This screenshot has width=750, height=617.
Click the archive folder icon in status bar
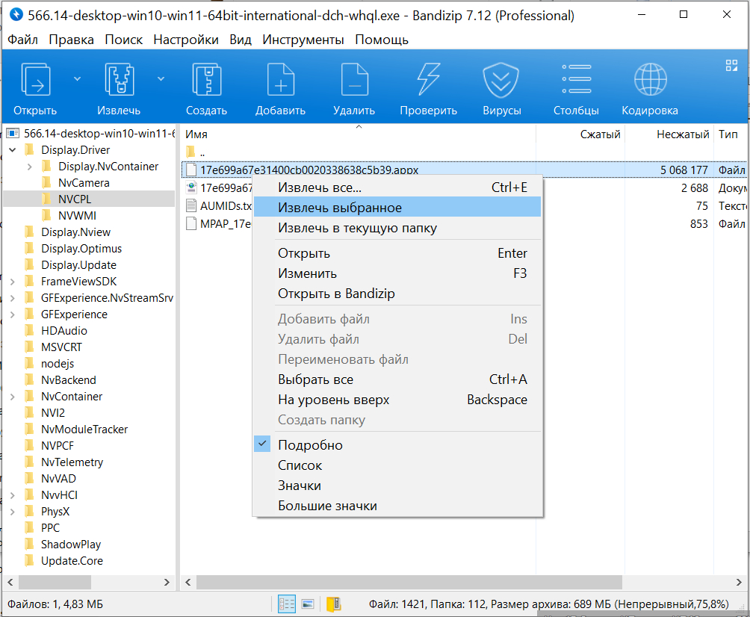coord(333,604)
